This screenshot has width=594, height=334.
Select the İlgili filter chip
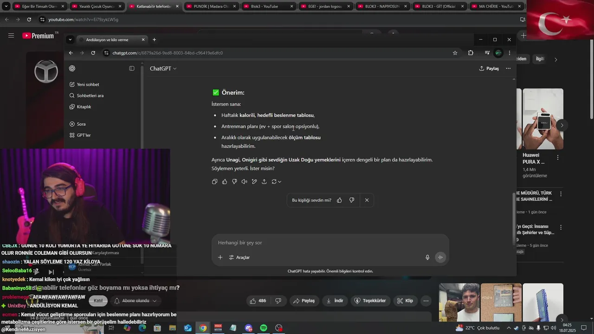click(x=540, y=59)
